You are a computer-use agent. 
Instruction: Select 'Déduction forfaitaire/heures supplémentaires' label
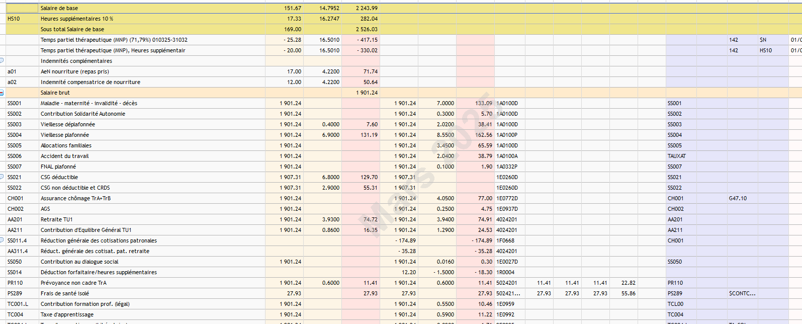(x=99, y=272)
